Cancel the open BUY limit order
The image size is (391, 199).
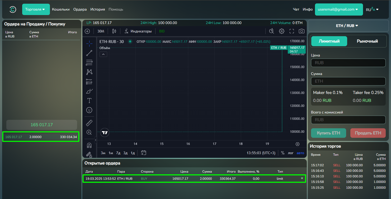[302, 178]
